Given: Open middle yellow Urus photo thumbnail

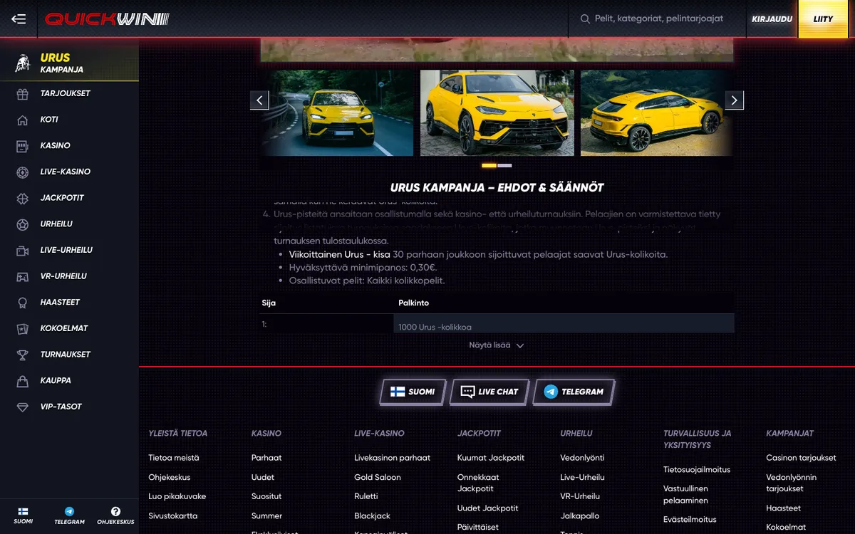Looking at the screenshot, I should 497,112.
